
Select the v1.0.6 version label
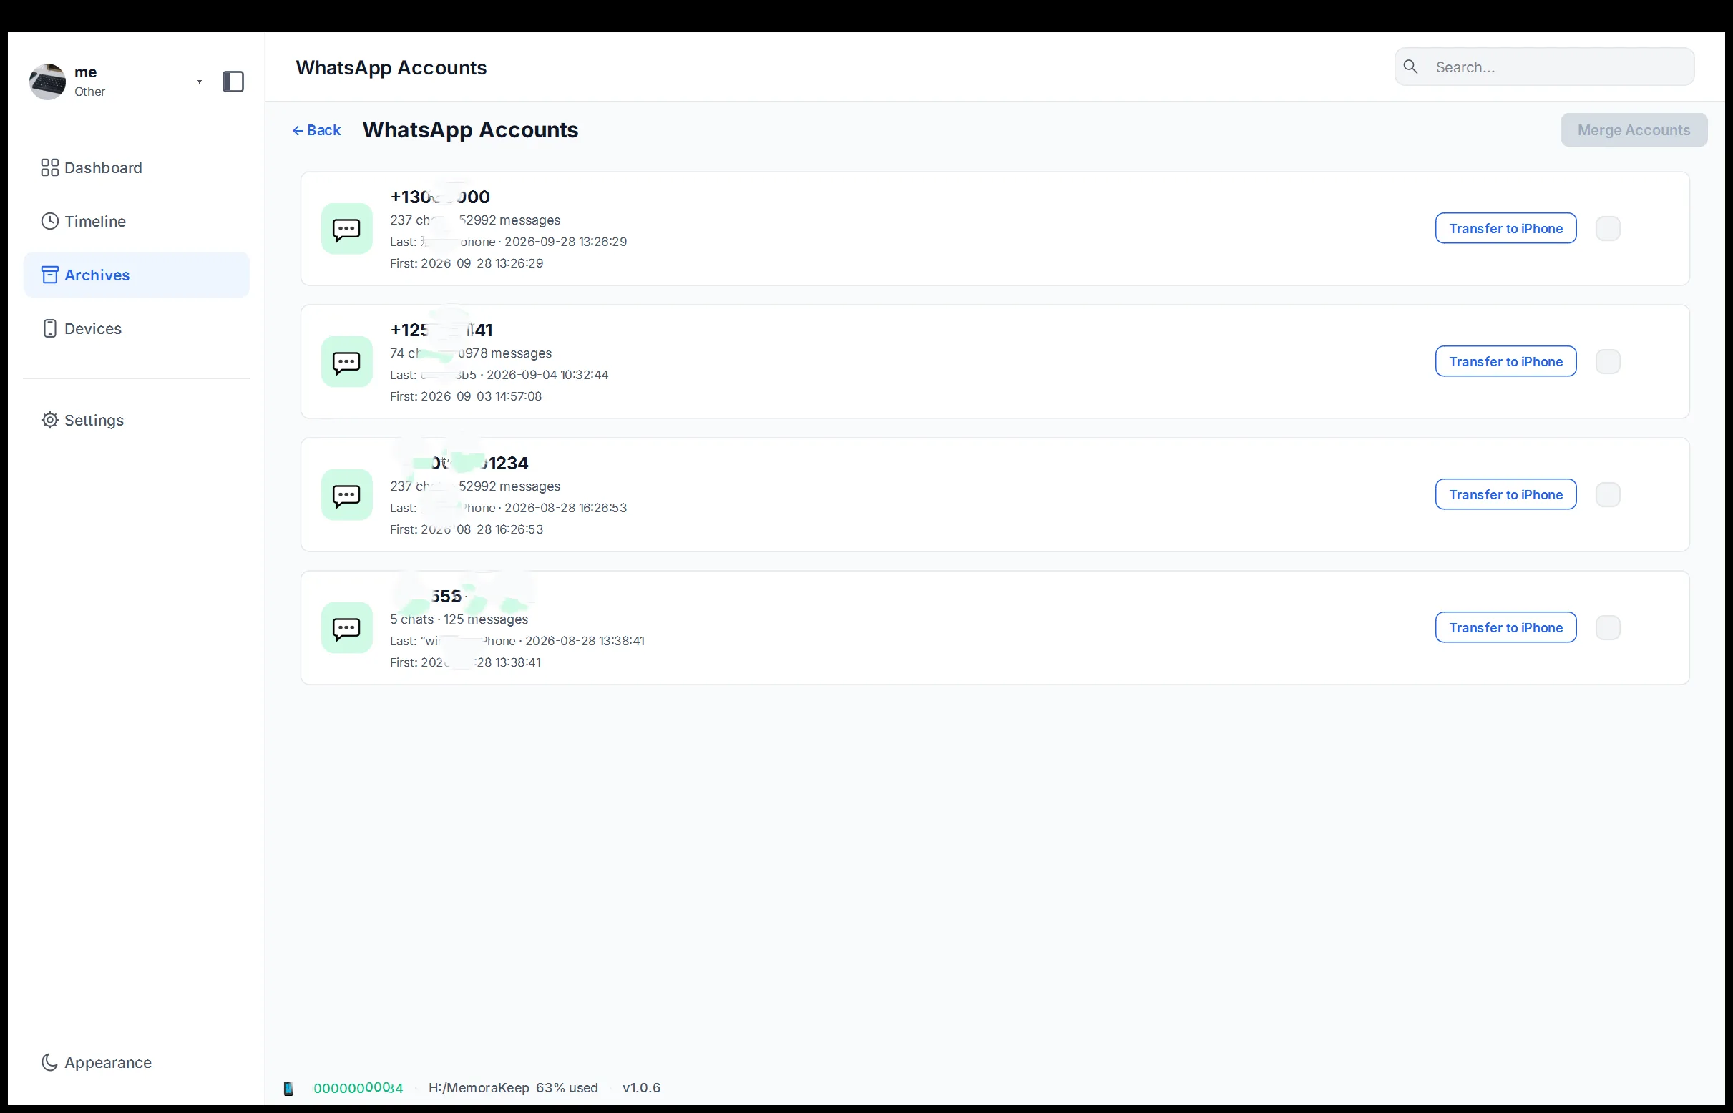pyautogui.click(x=641, y=1088)
